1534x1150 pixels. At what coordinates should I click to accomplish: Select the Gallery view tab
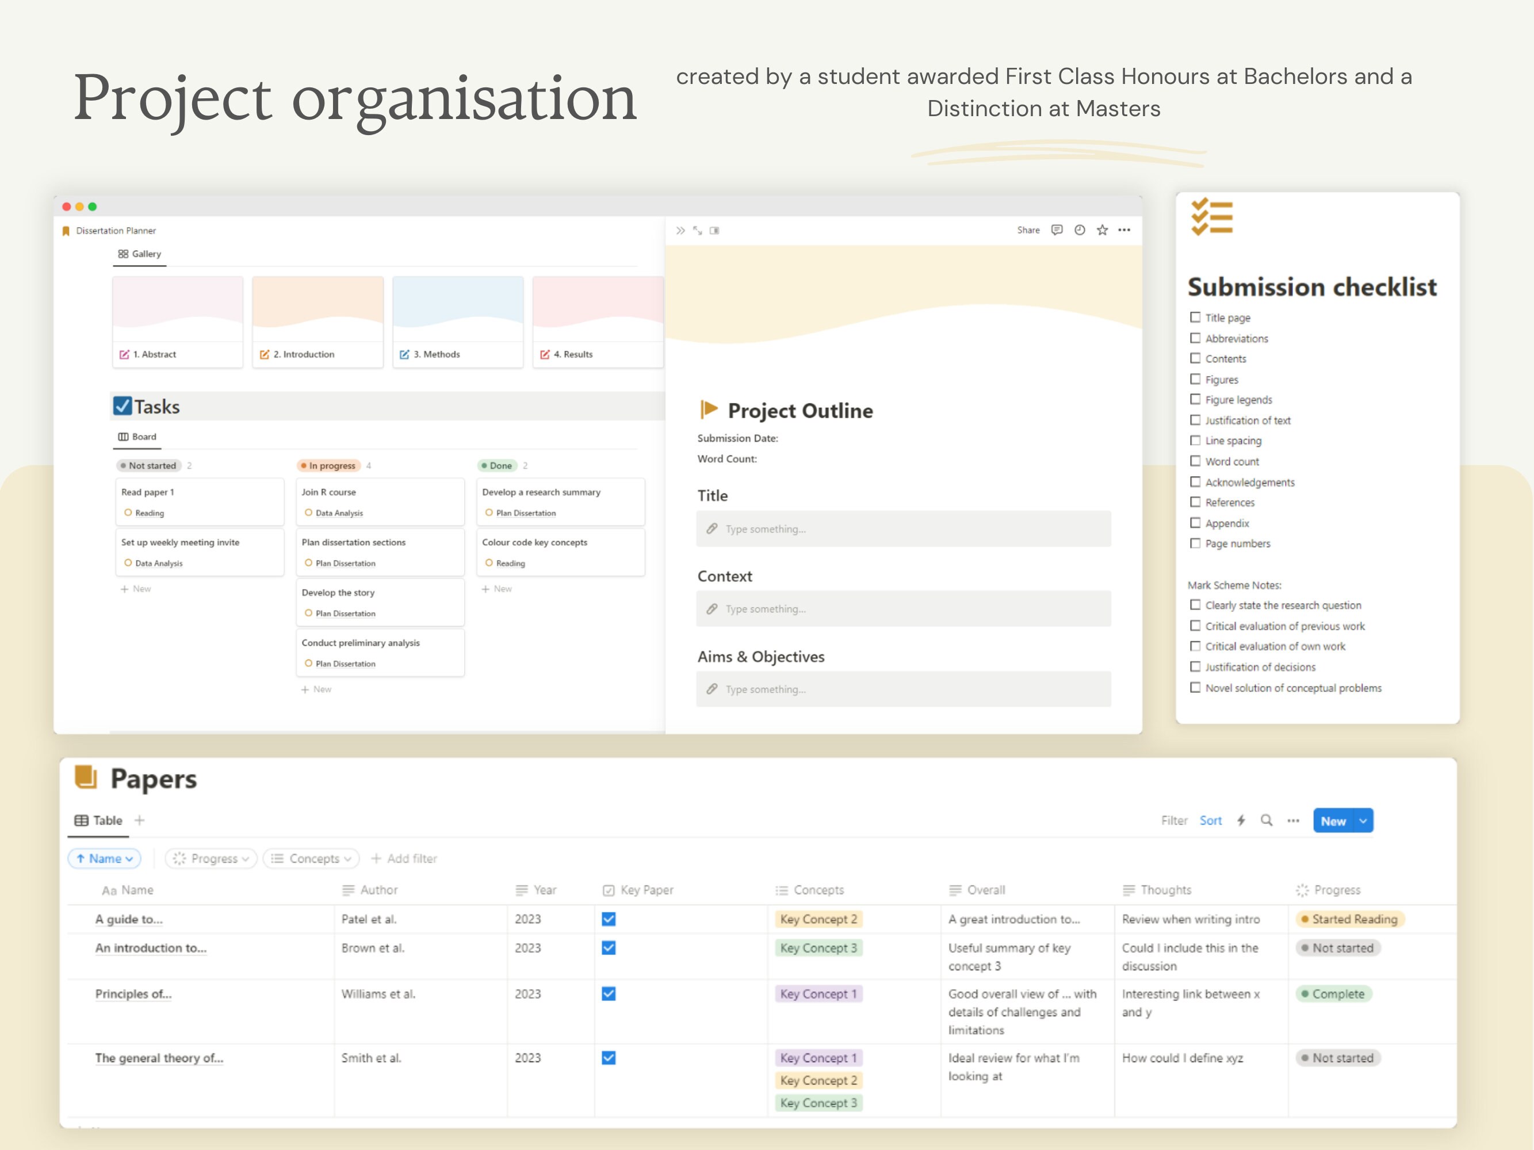click(x=139, y=254)
